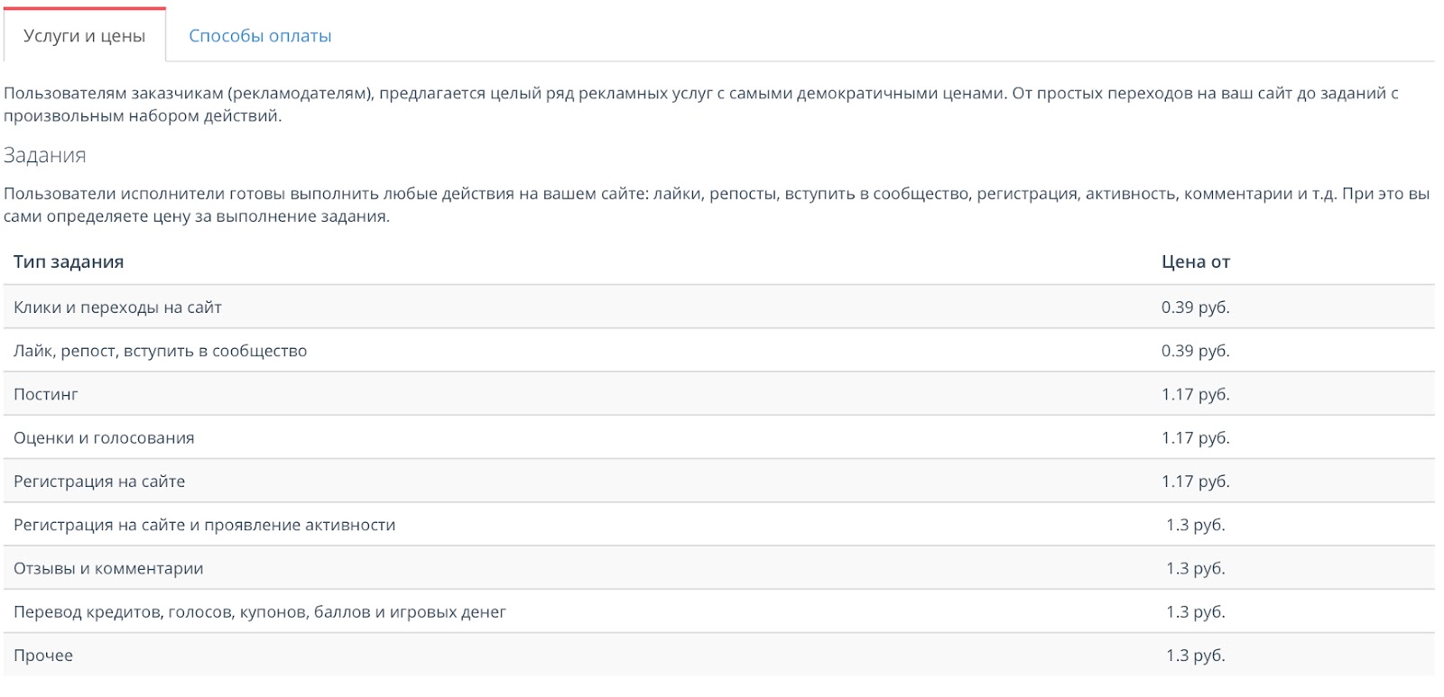The width and height of the screenshot is (1444, 697).
Task: Select the Отзывы и комментарии row
Action: pos(718,568)
